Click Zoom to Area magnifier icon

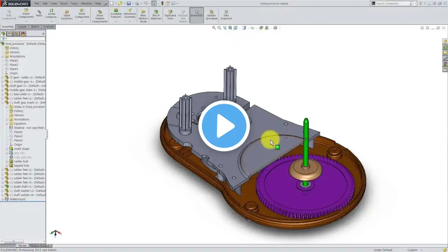pyautogui.click(x=219, y=28)
